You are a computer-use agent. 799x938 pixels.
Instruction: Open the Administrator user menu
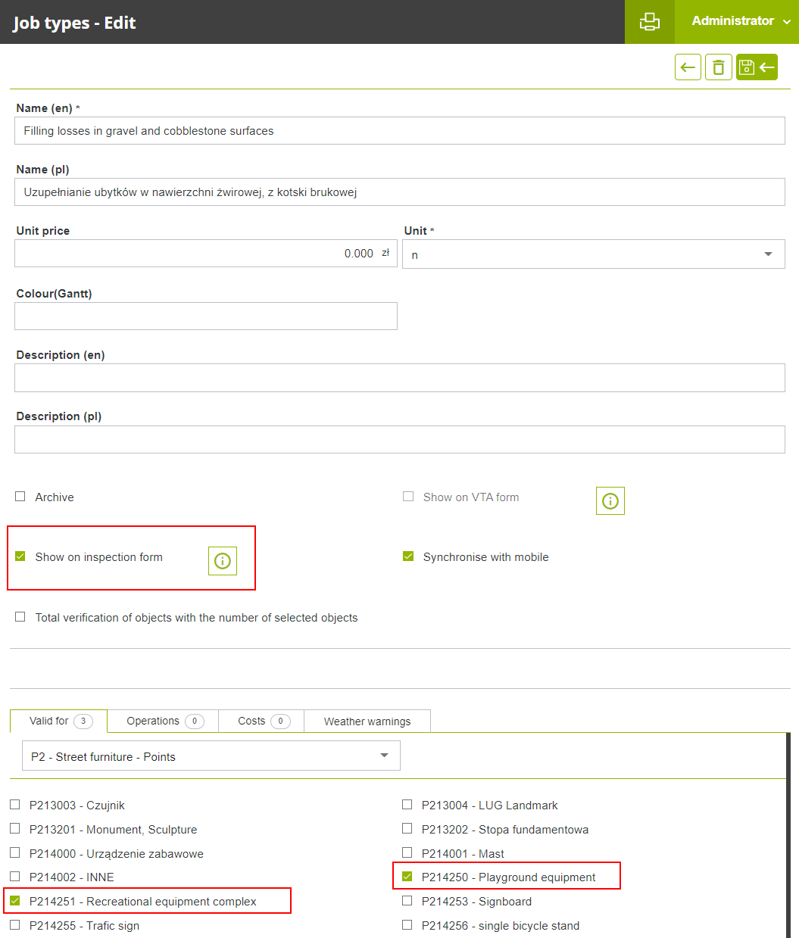point(740,21)
